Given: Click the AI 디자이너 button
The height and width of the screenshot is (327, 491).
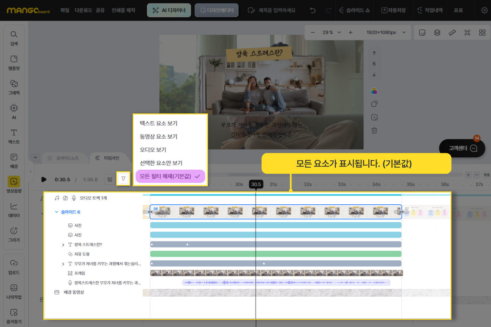Looking at the screenshot, I should point(169,10).
